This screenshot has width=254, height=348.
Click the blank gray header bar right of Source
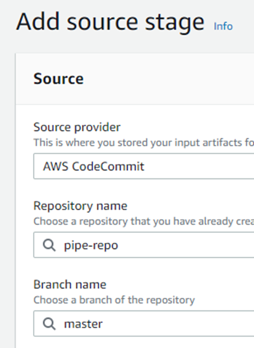tap(169, 79)
